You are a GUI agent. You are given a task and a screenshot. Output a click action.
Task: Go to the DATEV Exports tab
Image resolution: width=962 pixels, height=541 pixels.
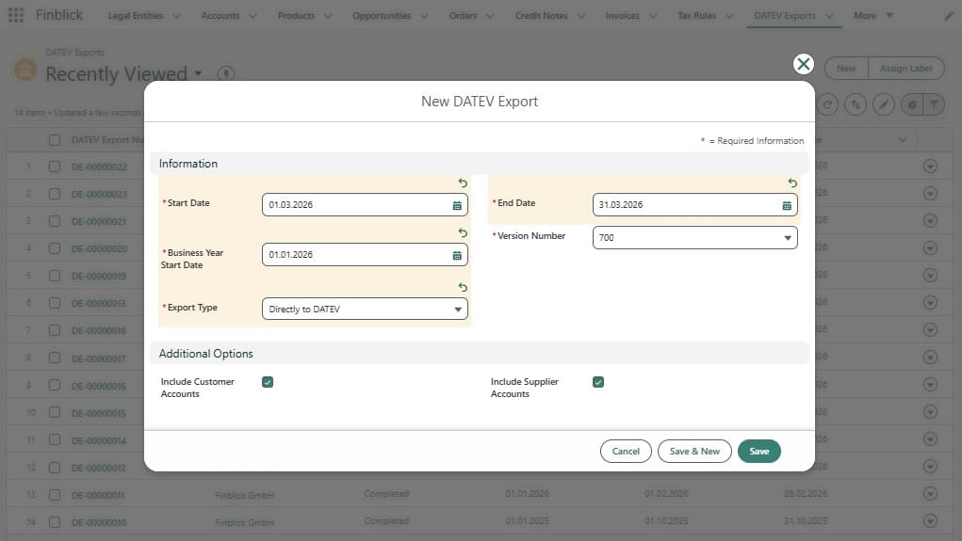click(x=785, y=16)
